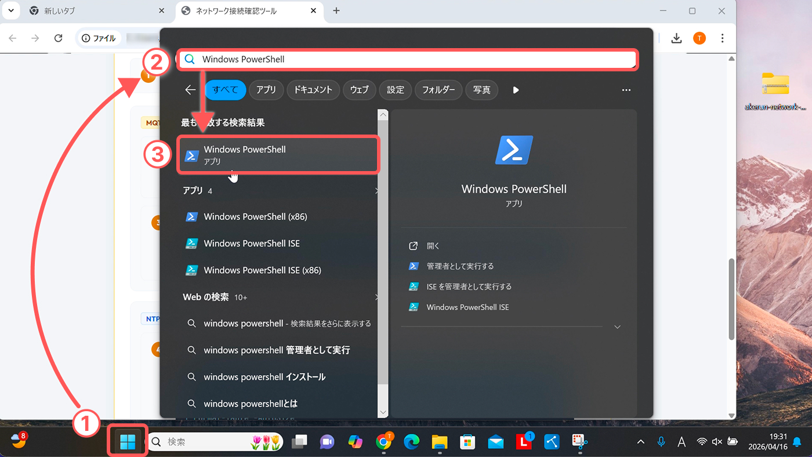
Task: Show more search filter categories arrow
Action: 516,90
